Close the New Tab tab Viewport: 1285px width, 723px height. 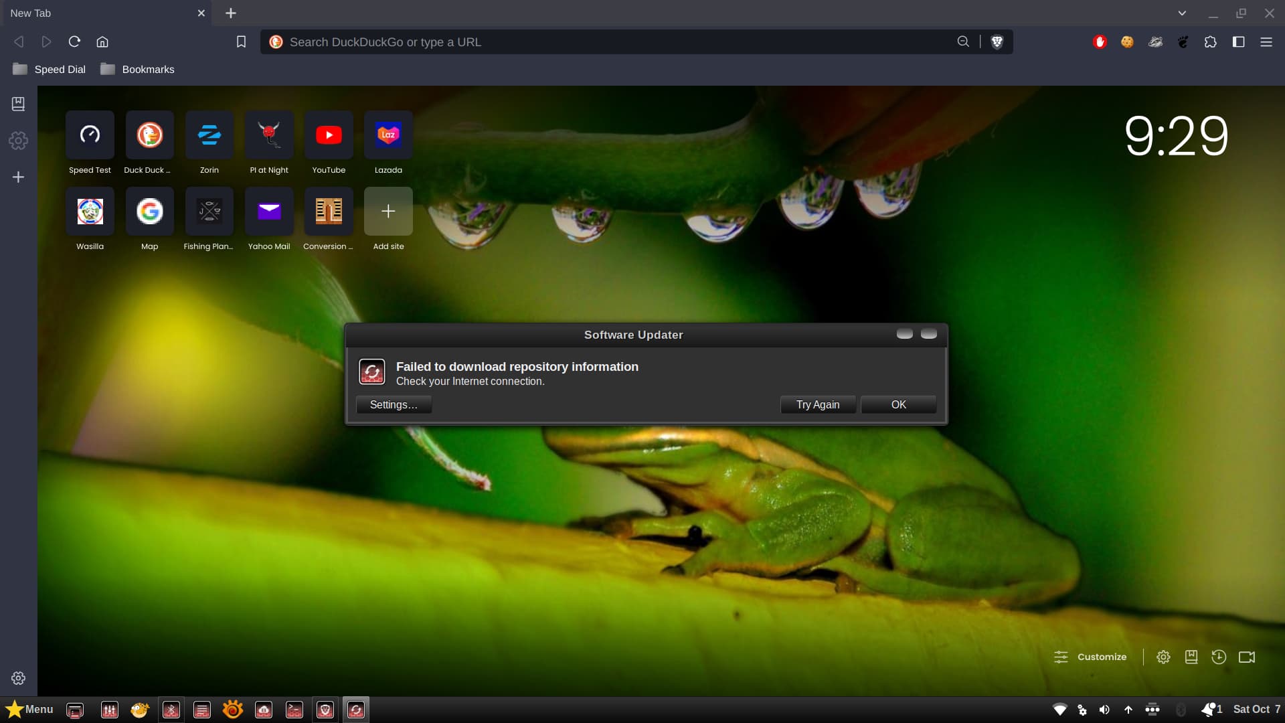click(201, 13)
